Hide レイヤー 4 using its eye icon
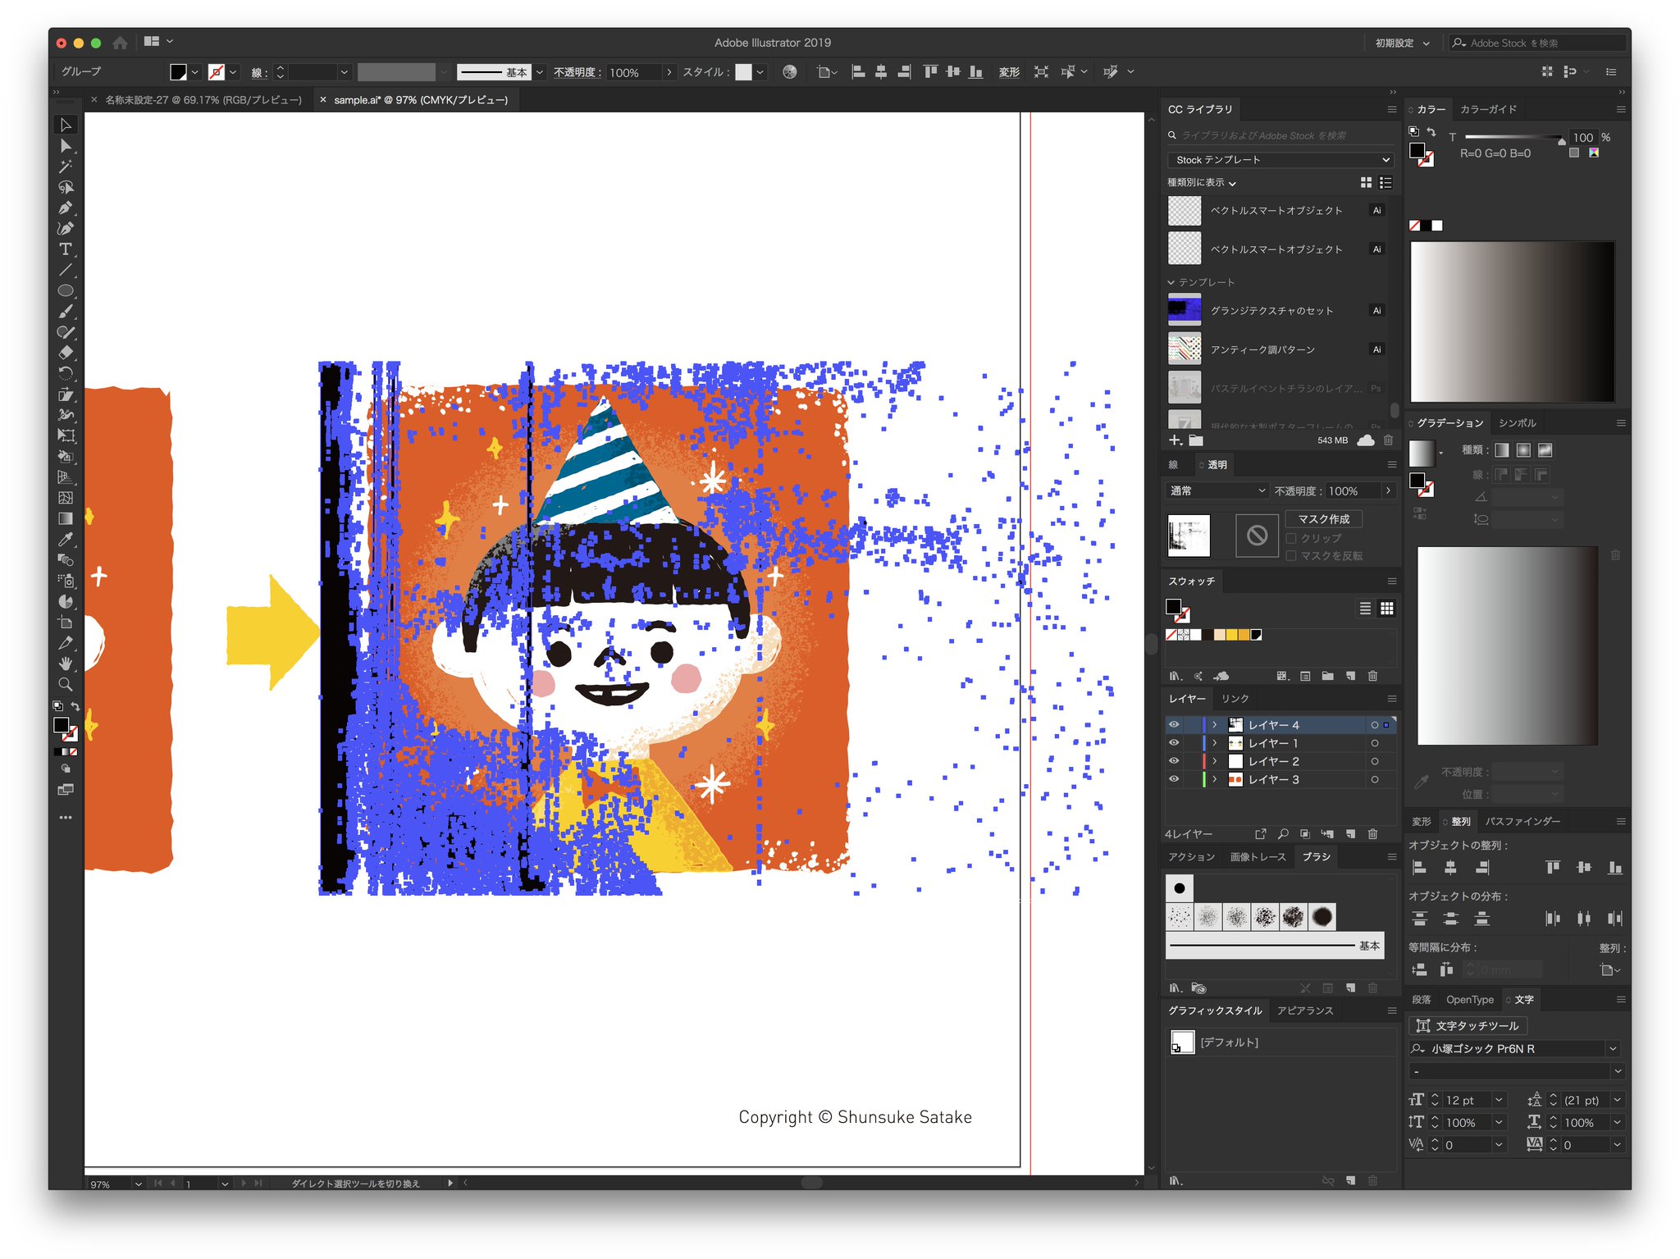Image resolution: width=1680 pixels, height=1259 pixels. tap(1174, 725)
